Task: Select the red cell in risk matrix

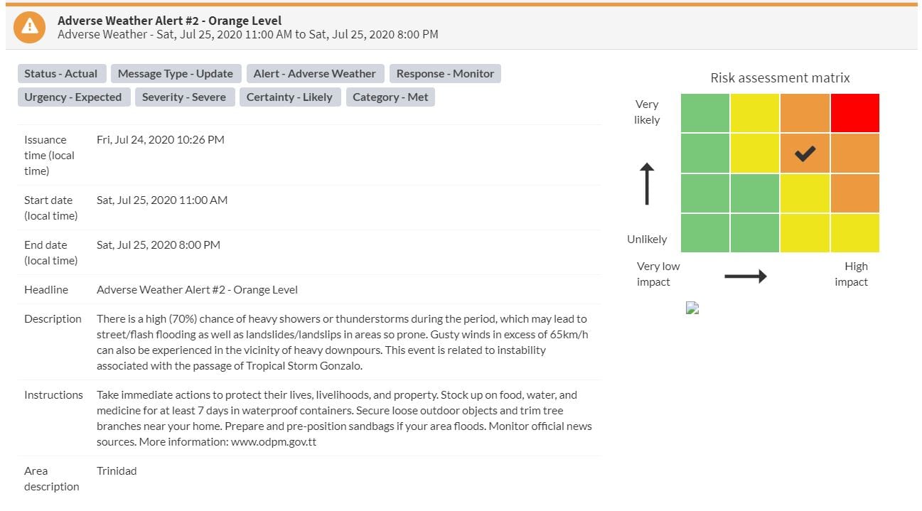Action: pos(855,113)
